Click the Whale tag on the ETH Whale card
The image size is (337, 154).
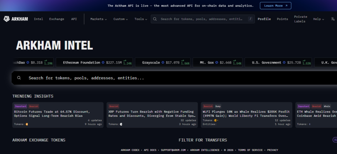(327, 106)
